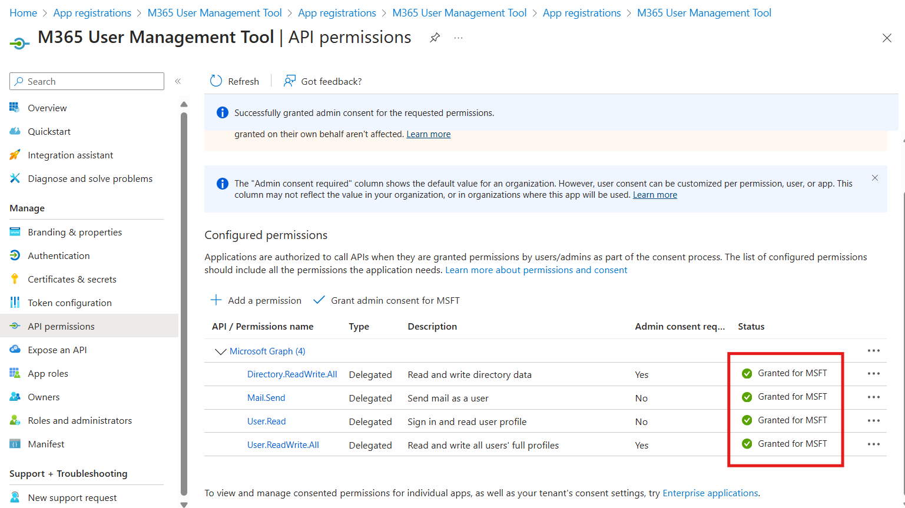Click the Diagnose and solve problems wrench icon
905x508 pixels.
15,178
